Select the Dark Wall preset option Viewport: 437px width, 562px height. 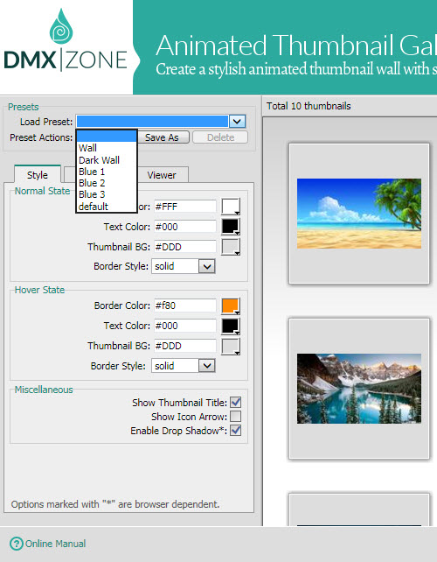click(x=107, y=160)
